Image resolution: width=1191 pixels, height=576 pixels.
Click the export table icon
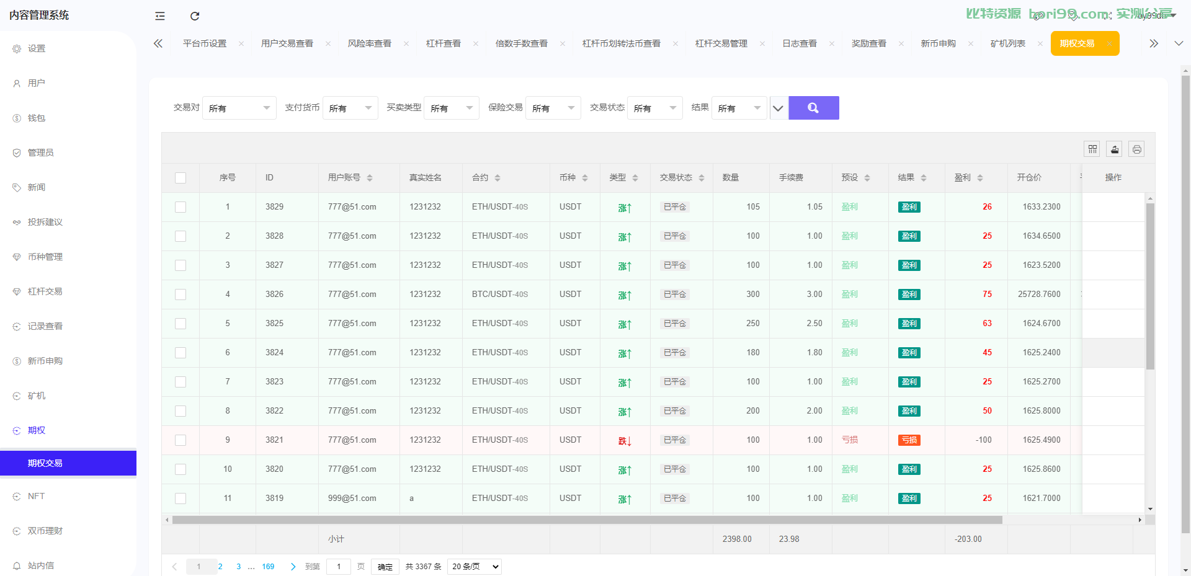(1115, 149)
